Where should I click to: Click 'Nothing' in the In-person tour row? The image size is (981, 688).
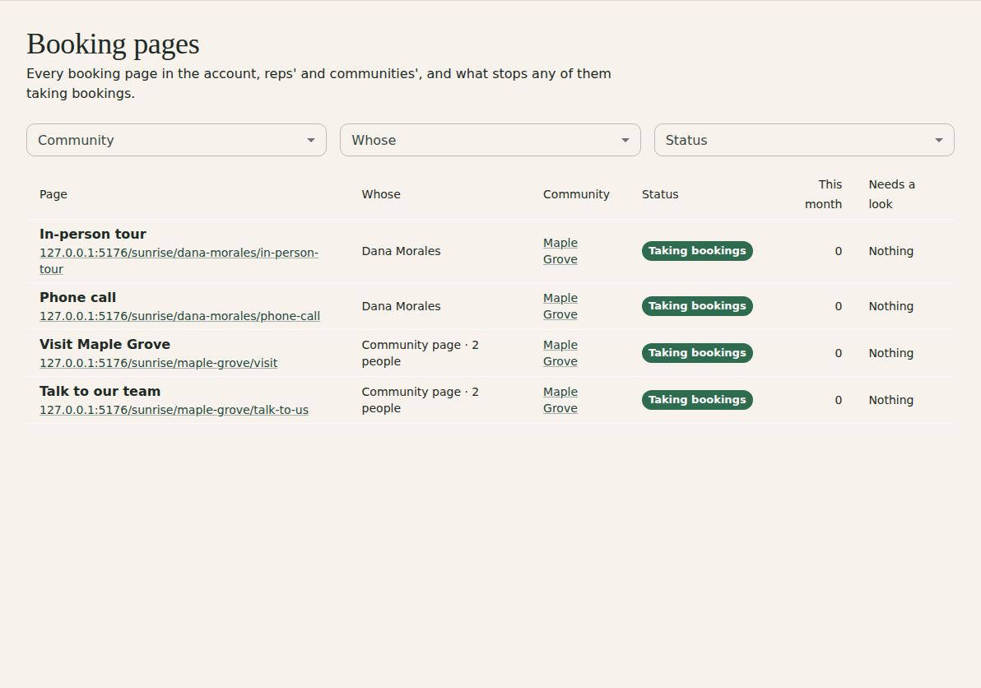891,251
